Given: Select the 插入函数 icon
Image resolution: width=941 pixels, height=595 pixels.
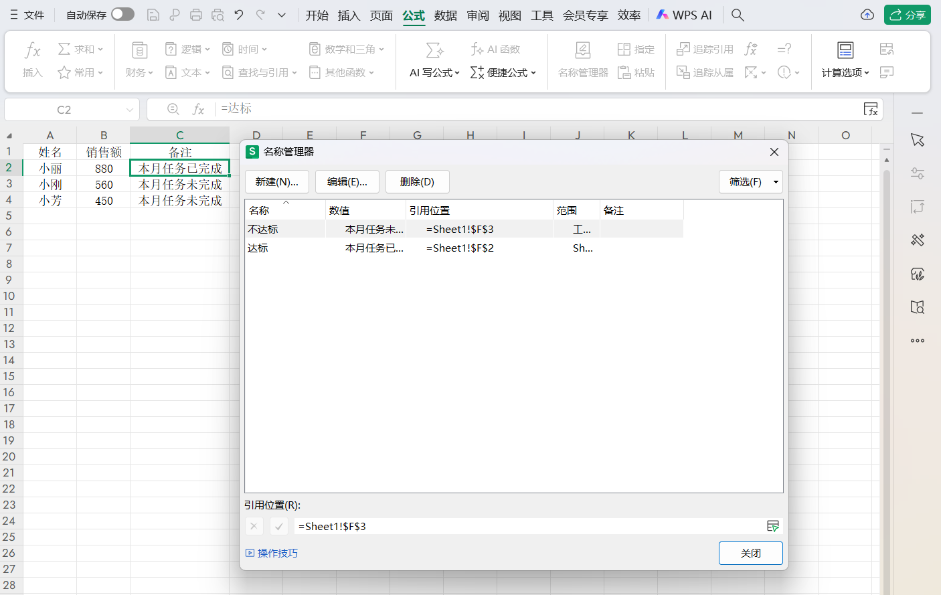Looking at the screenshot, I should [31, 60].
